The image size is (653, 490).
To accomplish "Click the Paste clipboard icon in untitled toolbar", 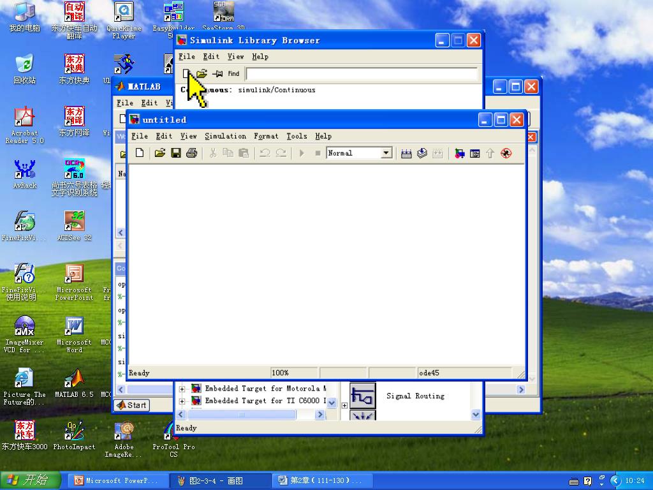I will point(244,153).
